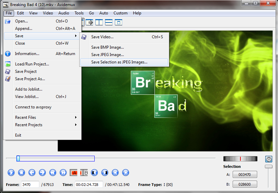Choose Save Project As... entry
278x193 pixels.
[42, 79]
